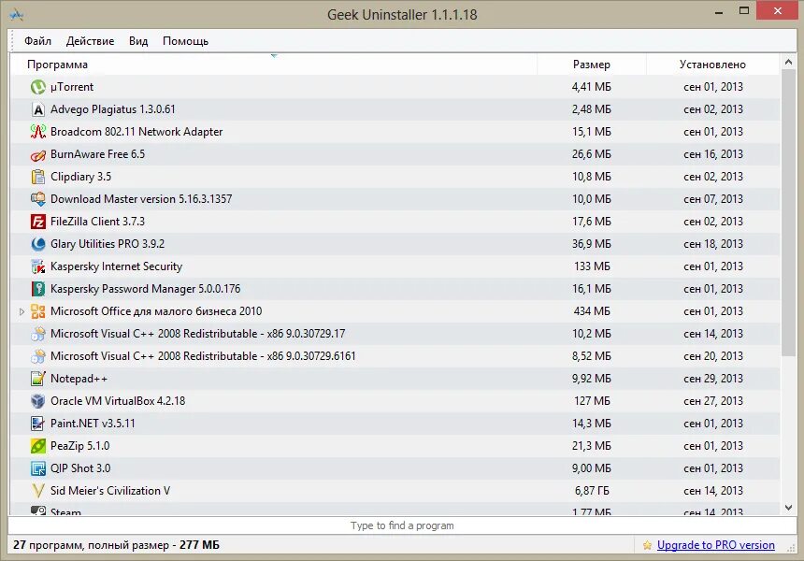Click the scrollbar down arrow
804x561 pixels.
[x=789, y=508]
